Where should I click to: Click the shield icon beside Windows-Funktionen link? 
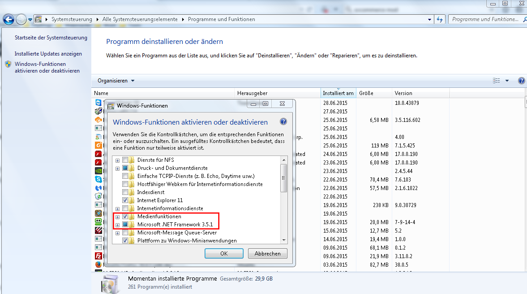pyautogui.click(x=9, y=64)
